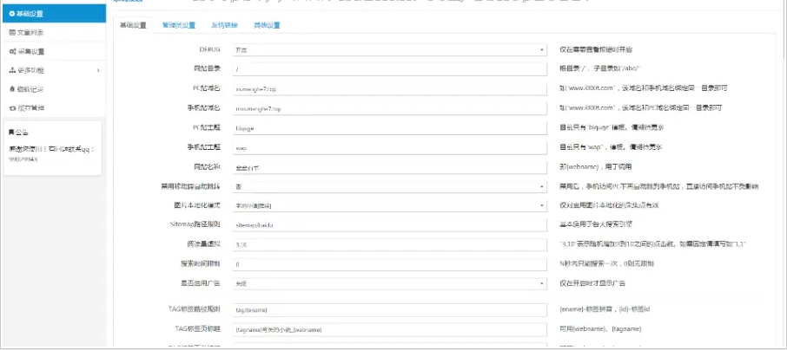
Task: Click the Sitemap路径规则 label
Action: 195,224
